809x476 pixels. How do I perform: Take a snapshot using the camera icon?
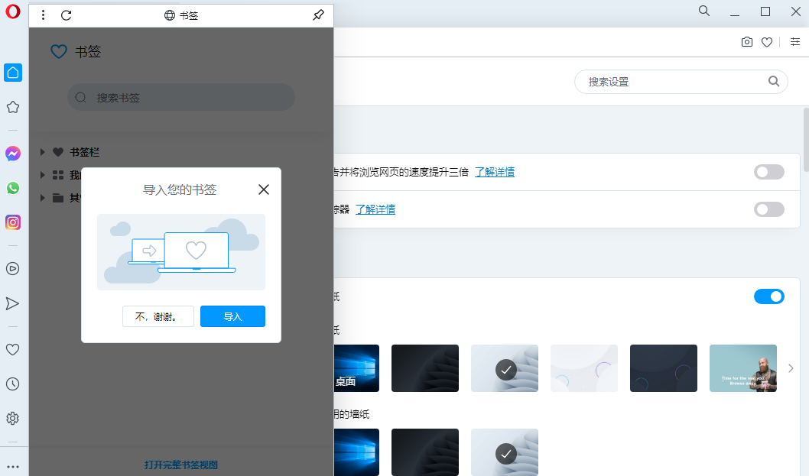click(x=747, y=42)
